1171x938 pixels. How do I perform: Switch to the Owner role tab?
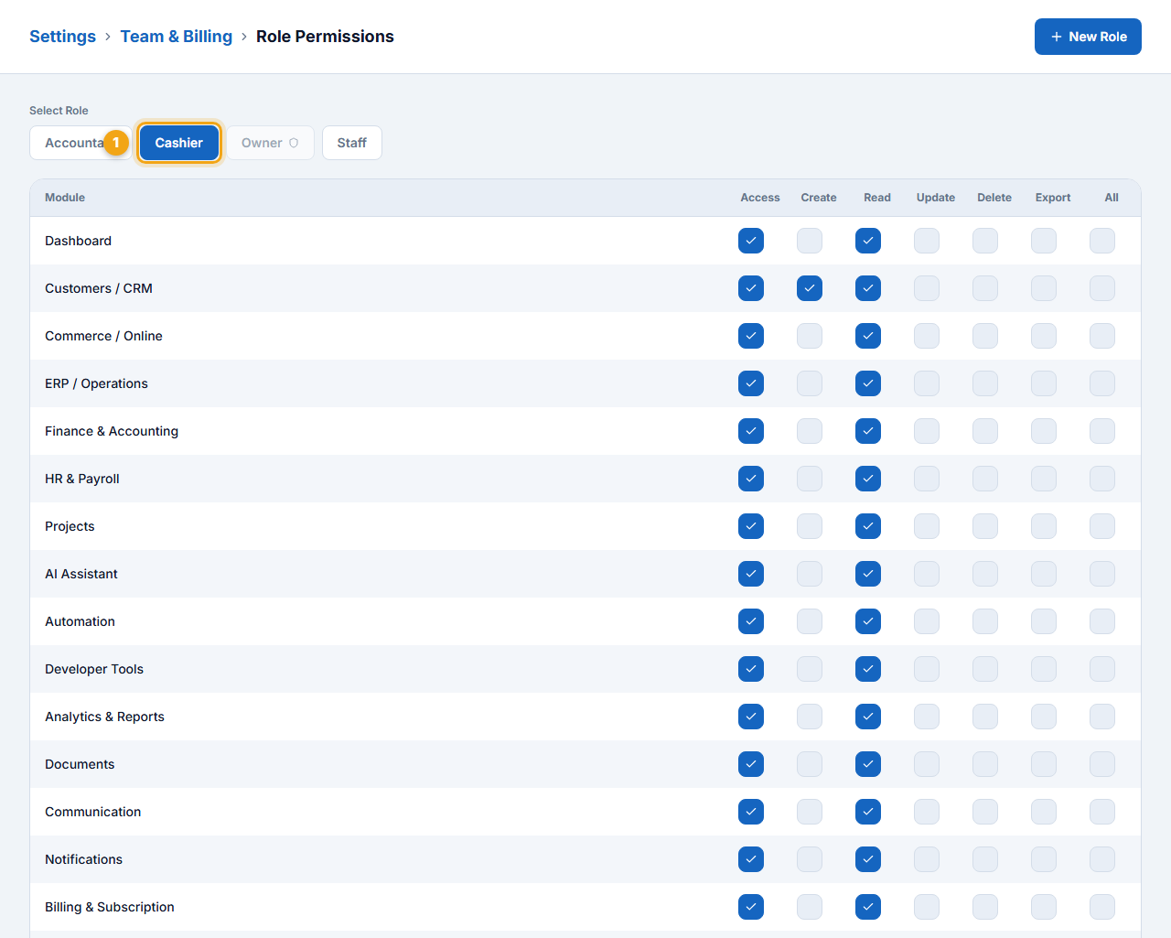[270, 143]
